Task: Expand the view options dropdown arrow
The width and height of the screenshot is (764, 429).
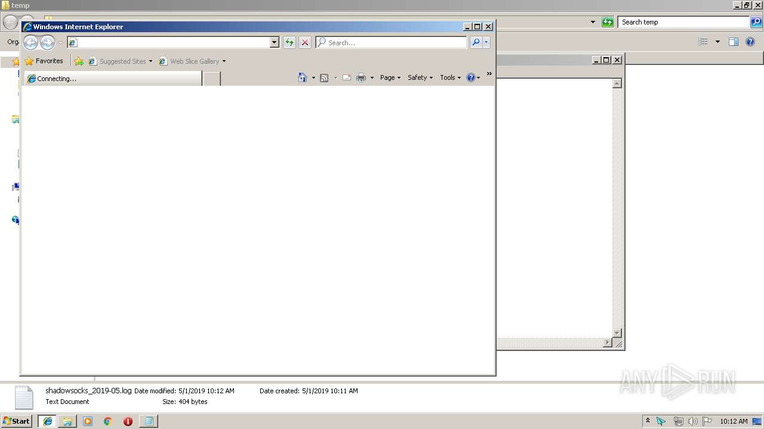Action: pyautogui.click(x=717, y=42)
